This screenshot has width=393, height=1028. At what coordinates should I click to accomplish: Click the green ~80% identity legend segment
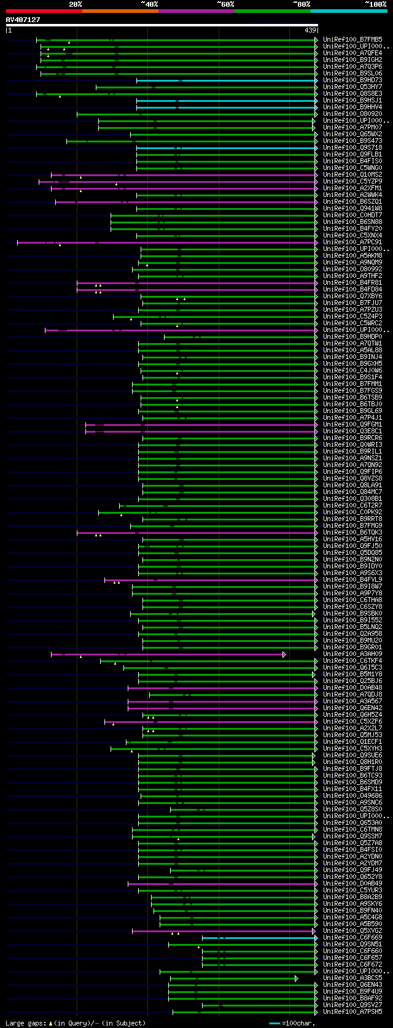pos(273,10)
